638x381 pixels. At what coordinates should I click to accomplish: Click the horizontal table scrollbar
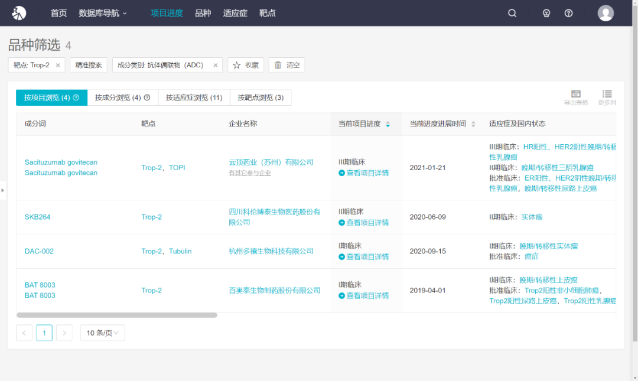117,315
